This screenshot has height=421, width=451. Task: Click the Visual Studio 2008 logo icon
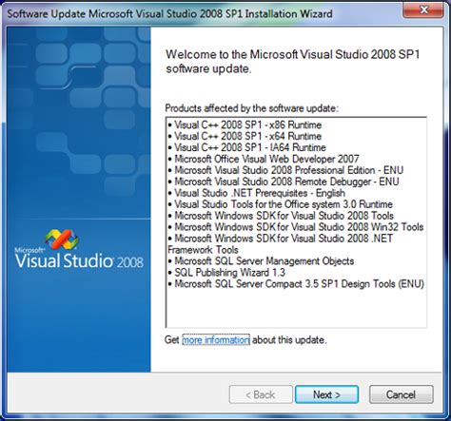click(x=62, y=239)
